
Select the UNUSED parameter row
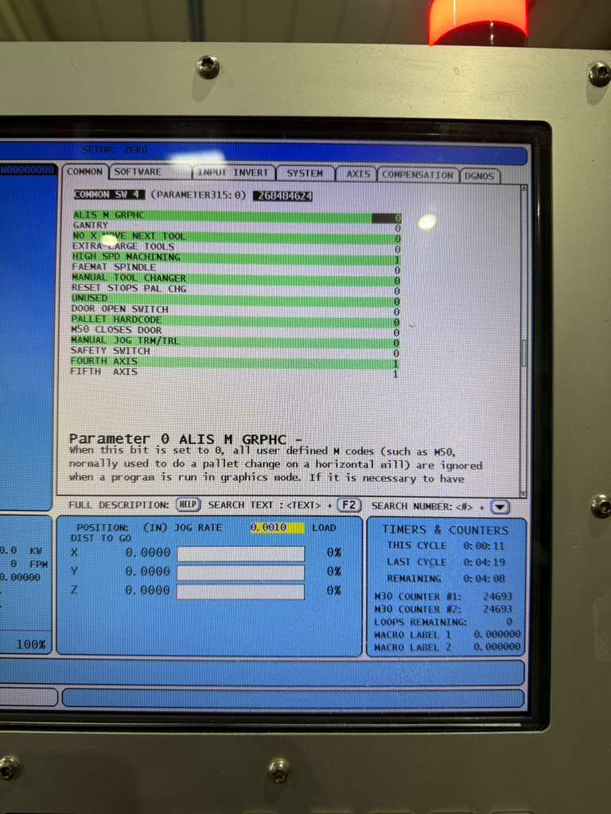point(236,300)
